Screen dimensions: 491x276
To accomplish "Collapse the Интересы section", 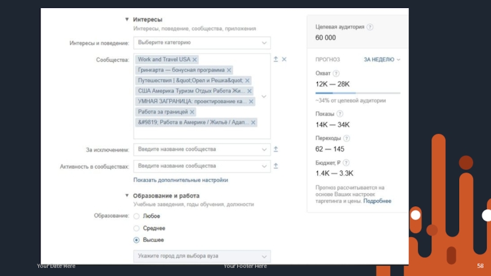I will 126,20.
